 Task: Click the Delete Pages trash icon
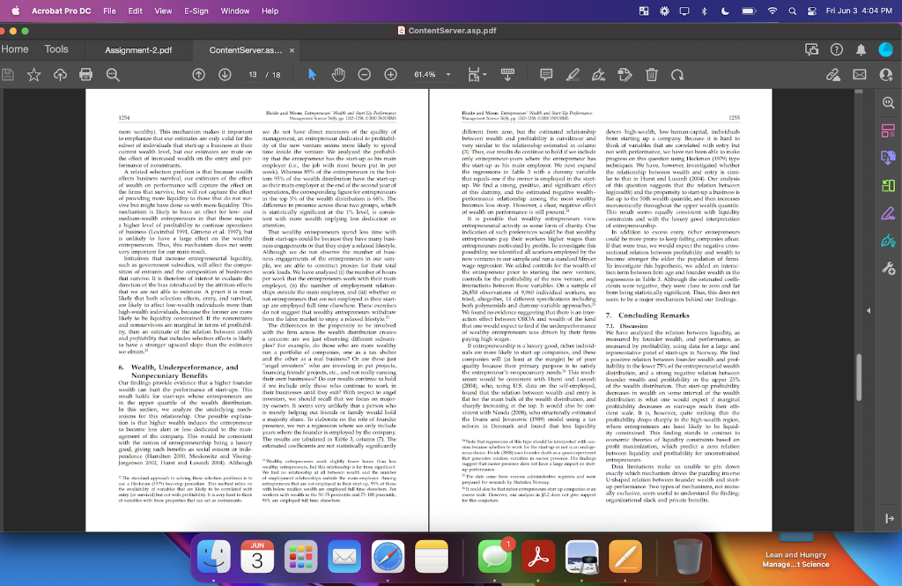pyautogui.click(x=652, y=74)
